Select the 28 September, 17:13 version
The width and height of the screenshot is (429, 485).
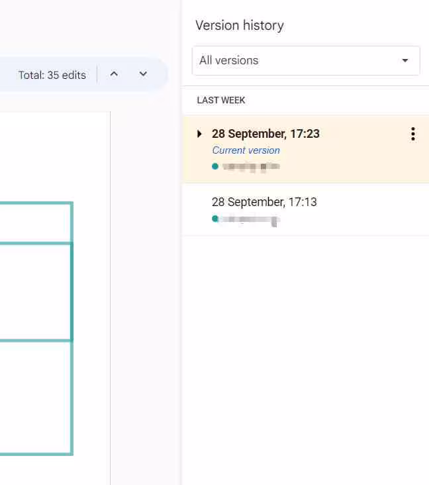pos(306,210)
